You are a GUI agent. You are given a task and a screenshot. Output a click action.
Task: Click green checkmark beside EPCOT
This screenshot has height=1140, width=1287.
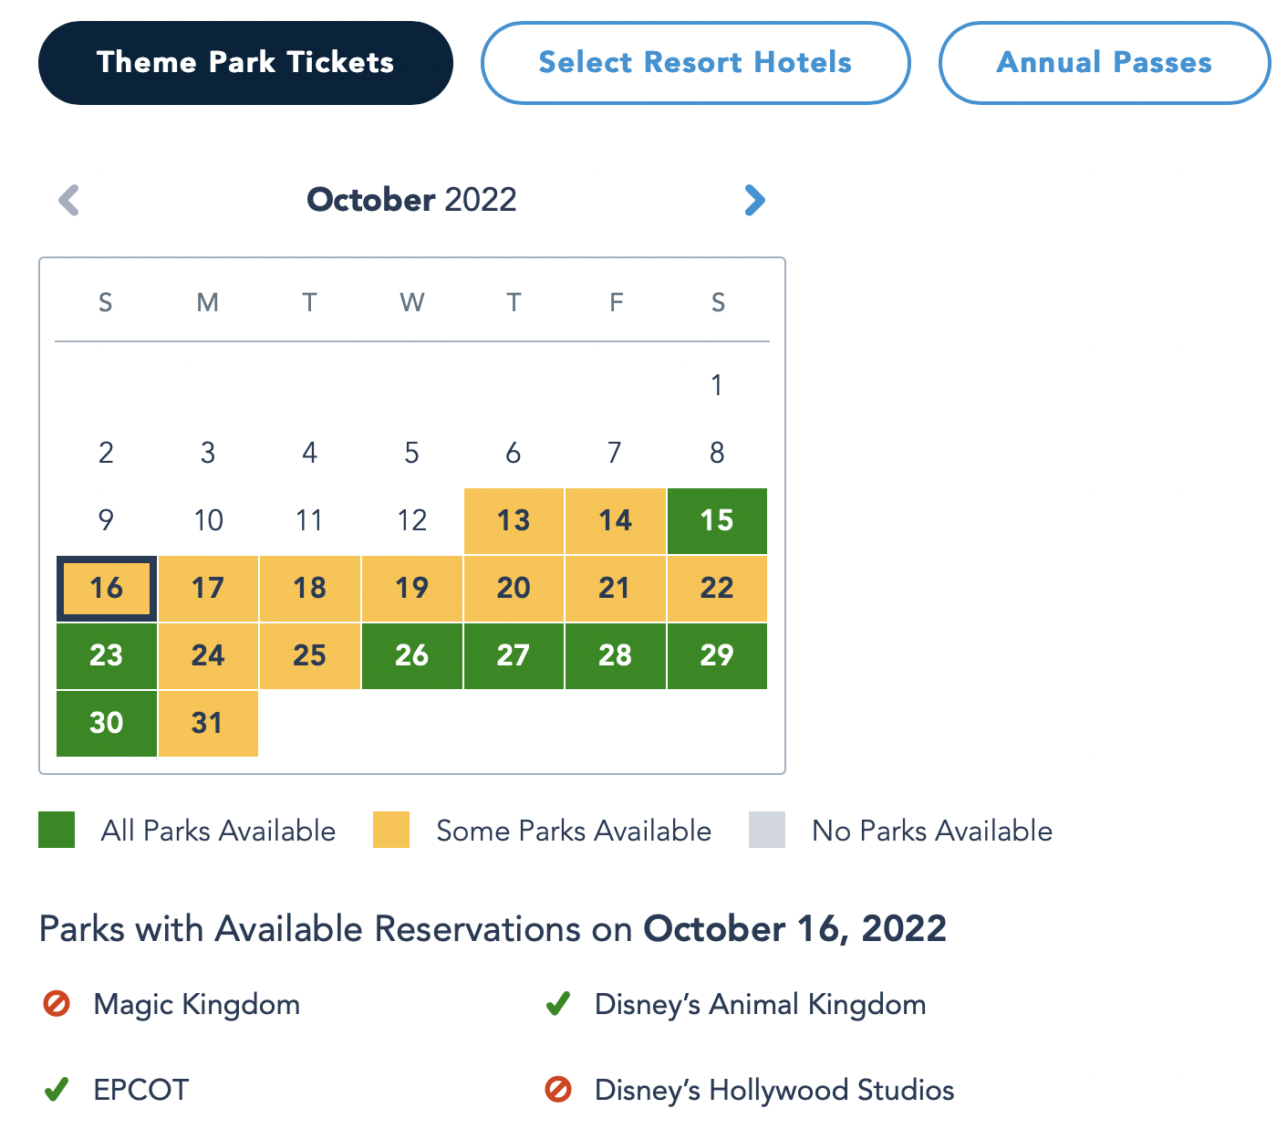[57, 1090]
